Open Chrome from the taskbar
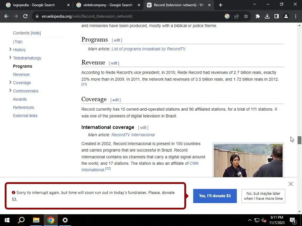 point(51,220)
